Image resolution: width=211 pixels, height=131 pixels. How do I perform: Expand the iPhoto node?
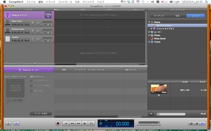click(x=149, y=35)
